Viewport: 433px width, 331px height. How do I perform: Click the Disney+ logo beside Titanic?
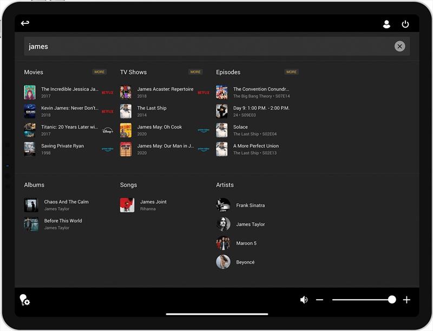pyautogui.click(x=107, y=130)
